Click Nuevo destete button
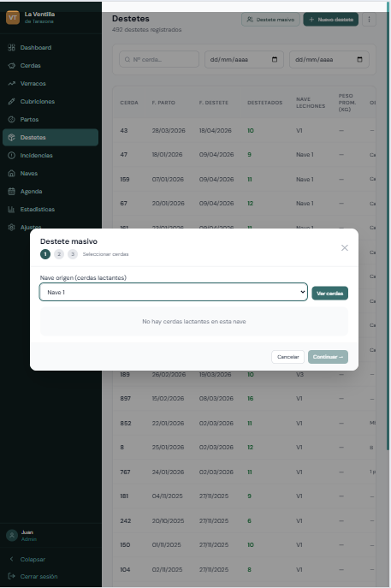Image resolution: width=391 pixels, height=588 pixels. pyautogui.click(x=330, y=20)
